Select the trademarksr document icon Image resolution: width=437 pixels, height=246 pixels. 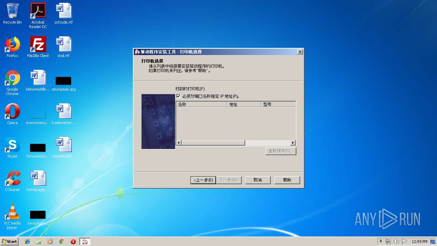(64, 114)
